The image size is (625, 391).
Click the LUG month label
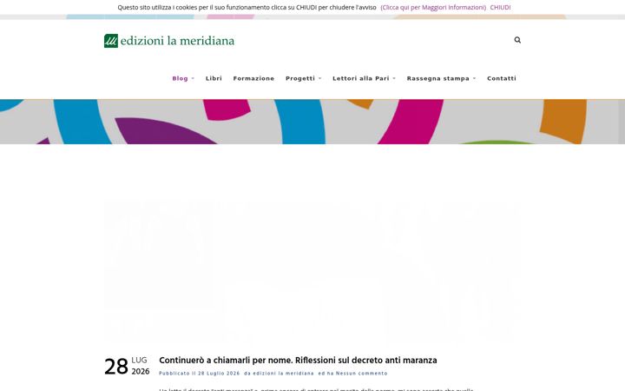click(139, 360)
